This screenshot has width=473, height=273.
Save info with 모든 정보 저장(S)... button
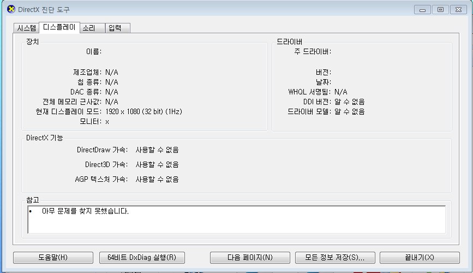pyautogui.click(x=335, y=257)
